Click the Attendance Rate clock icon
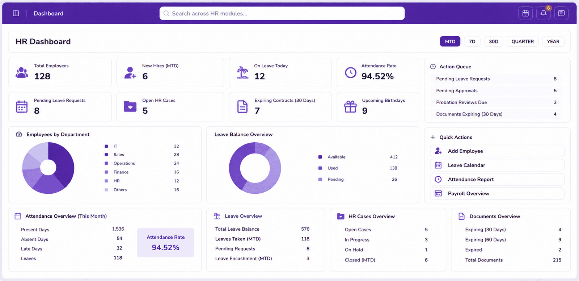This screenshot has height=281, width=579. pos(350,72)
